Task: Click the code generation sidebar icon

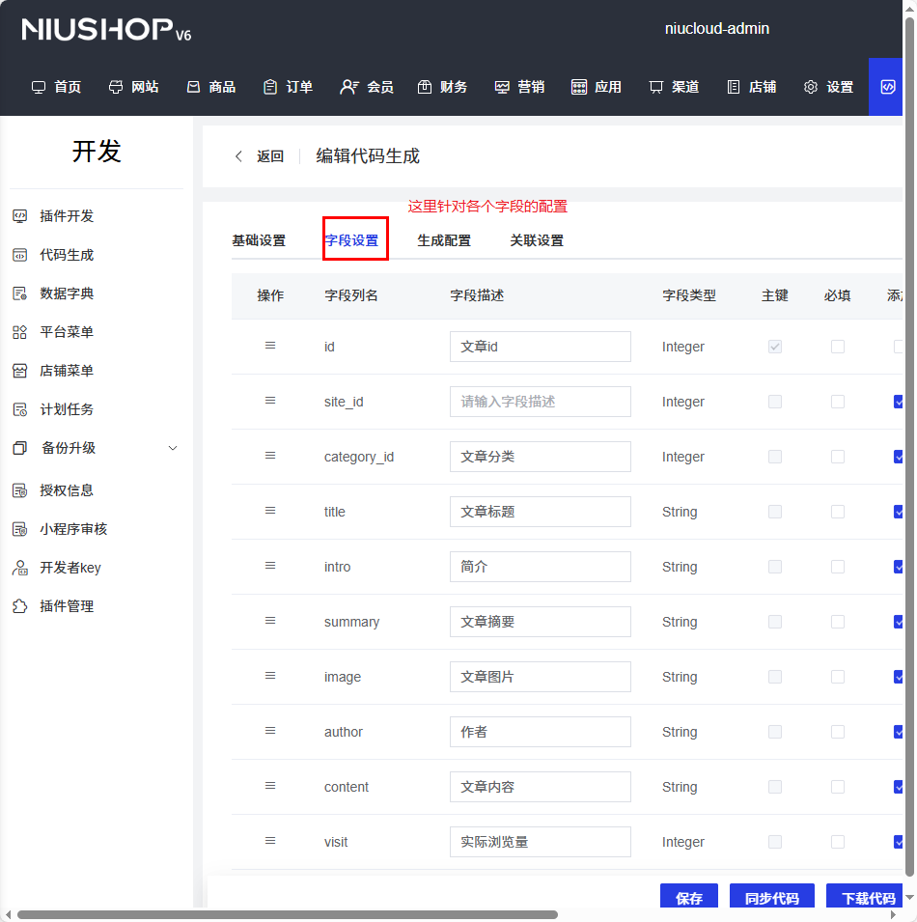Action: click(19, 255)
